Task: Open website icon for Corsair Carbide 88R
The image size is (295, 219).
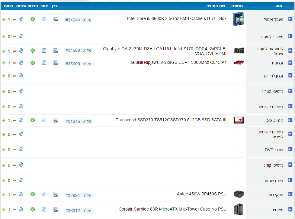Action: [44, 209]
